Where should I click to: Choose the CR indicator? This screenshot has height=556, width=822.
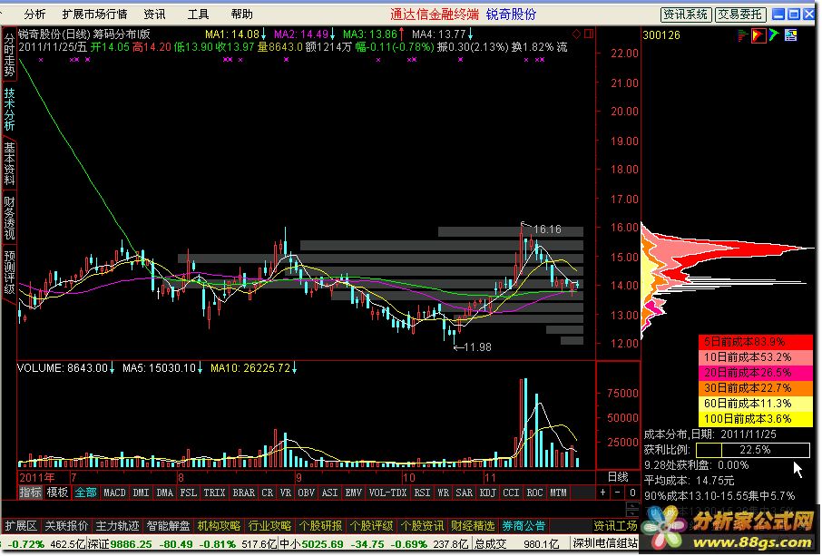tap(268, 493)
